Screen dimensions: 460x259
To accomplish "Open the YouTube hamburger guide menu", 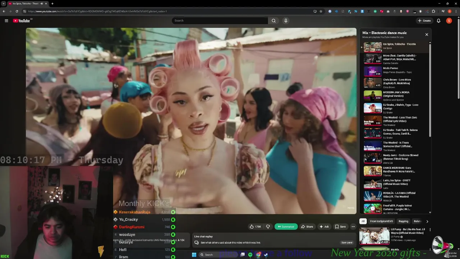I will 6,21.
